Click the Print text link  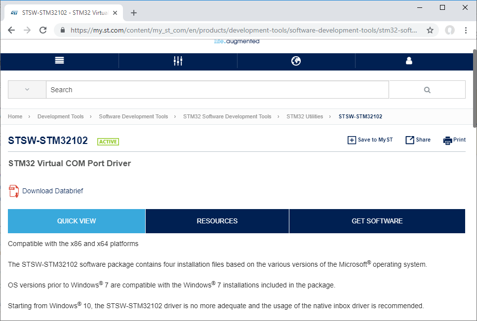click(x=459, y=140)
